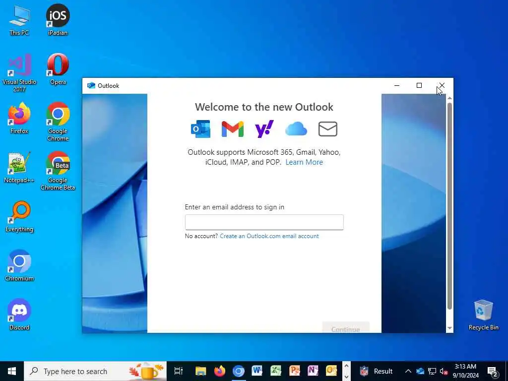
Task: Click Create an Outlook.com email account
Action: point(269,236)
